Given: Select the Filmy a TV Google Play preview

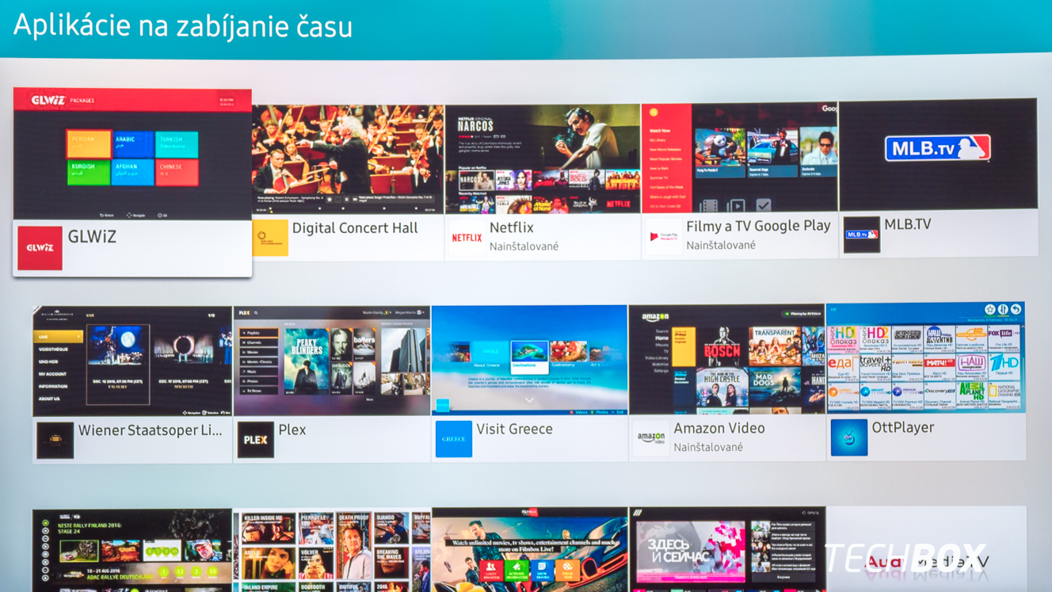Looking at the screenshot, I should pyautogui.click(x=740, y=158).
